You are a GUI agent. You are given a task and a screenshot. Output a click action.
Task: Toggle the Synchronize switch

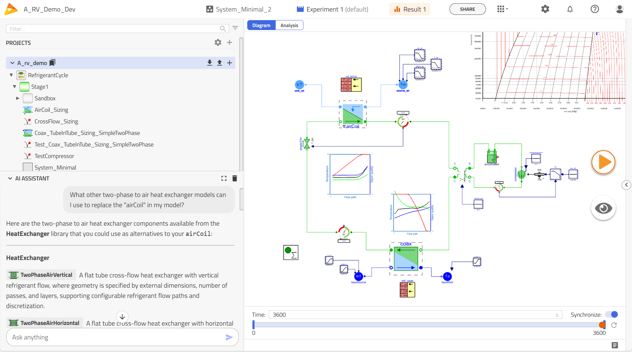pyautogui.click(x=611, y=314)
